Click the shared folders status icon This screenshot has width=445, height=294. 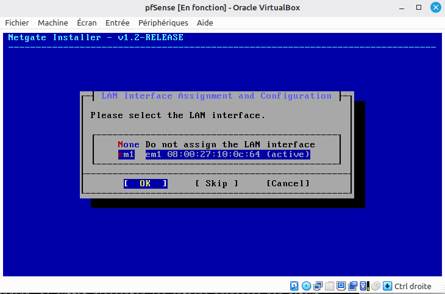pyautogui.click(x=330, y=285)
